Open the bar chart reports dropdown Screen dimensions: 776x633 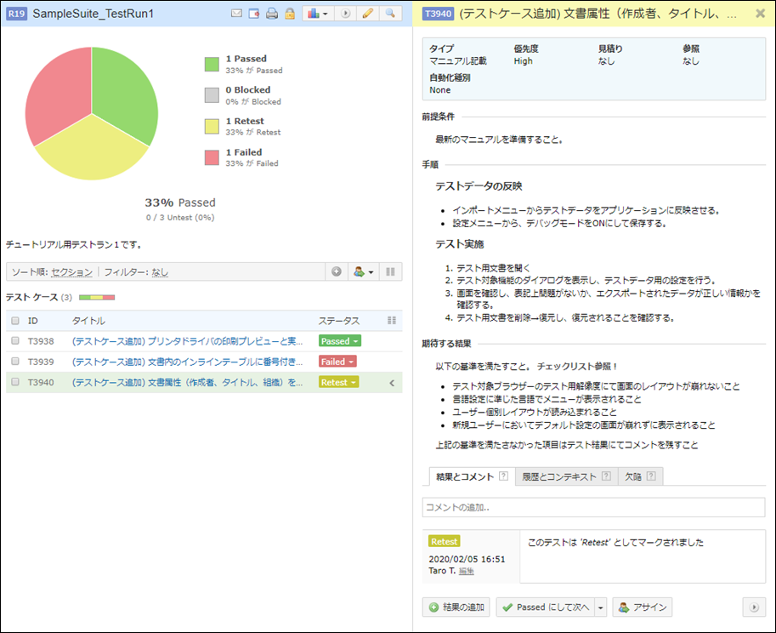[x=316, y=14]
